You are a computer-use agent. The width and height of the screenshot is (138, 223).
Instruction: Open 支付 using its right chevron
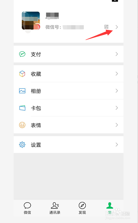tap(117, 54)
